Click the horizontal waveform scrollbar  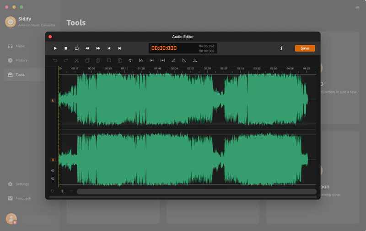tap(197, 191)
